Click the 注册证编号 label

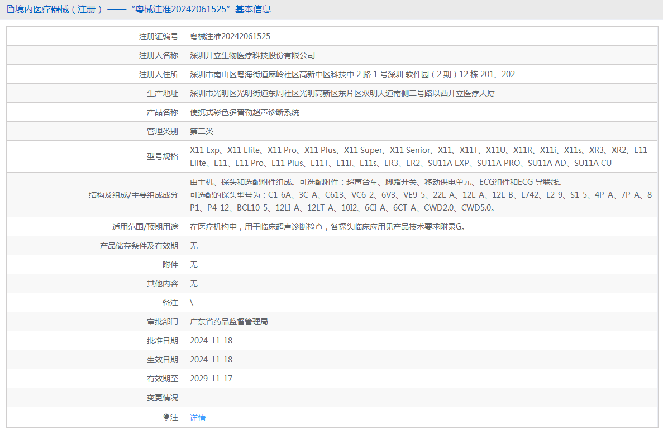[x=159, y=36]
